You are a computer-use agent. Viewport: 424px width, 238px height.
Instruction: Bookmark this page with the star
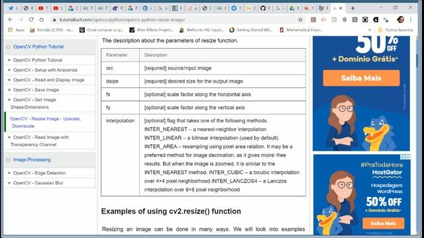coord(300,20)
